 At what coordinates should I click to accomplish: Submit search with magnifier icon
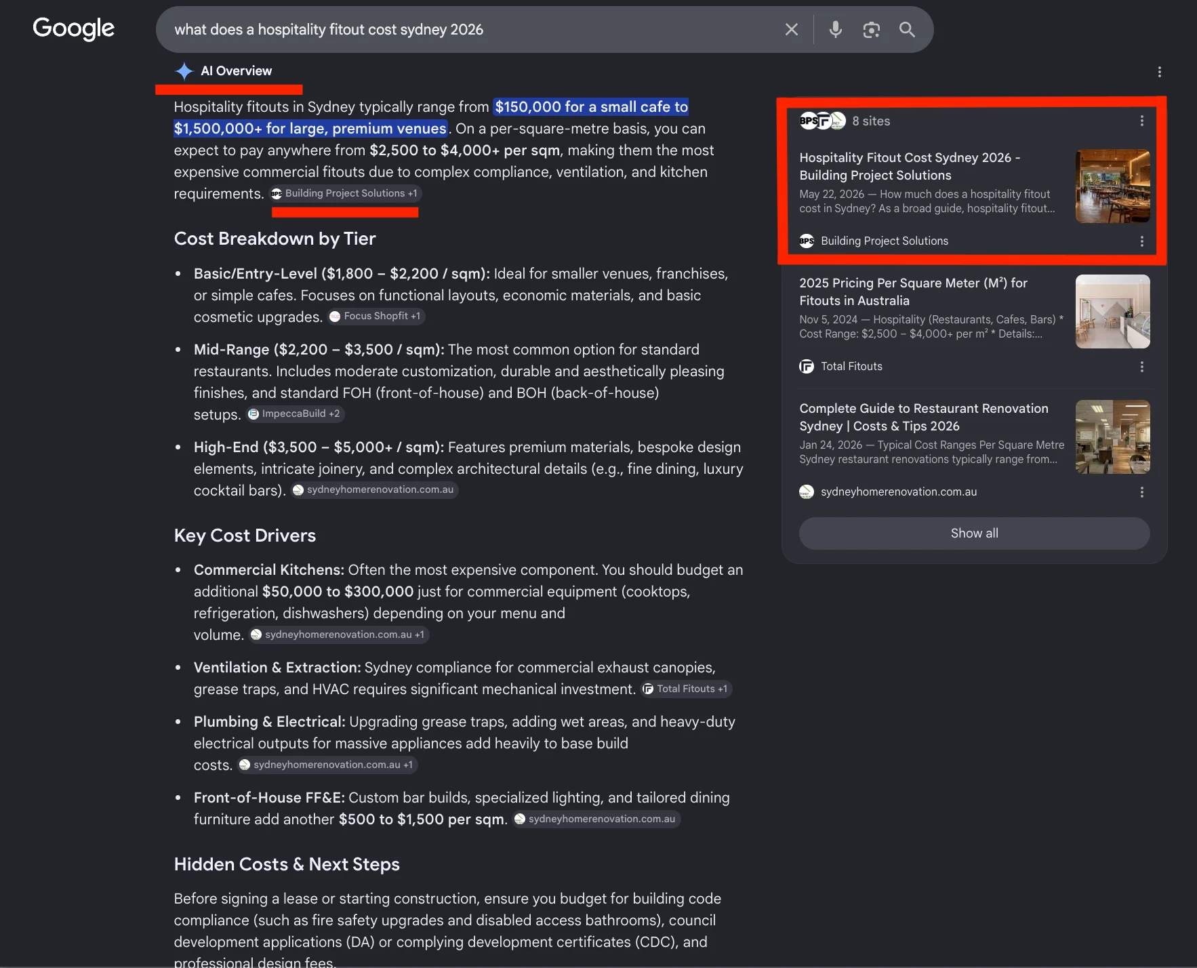click(x=907, y=30)
